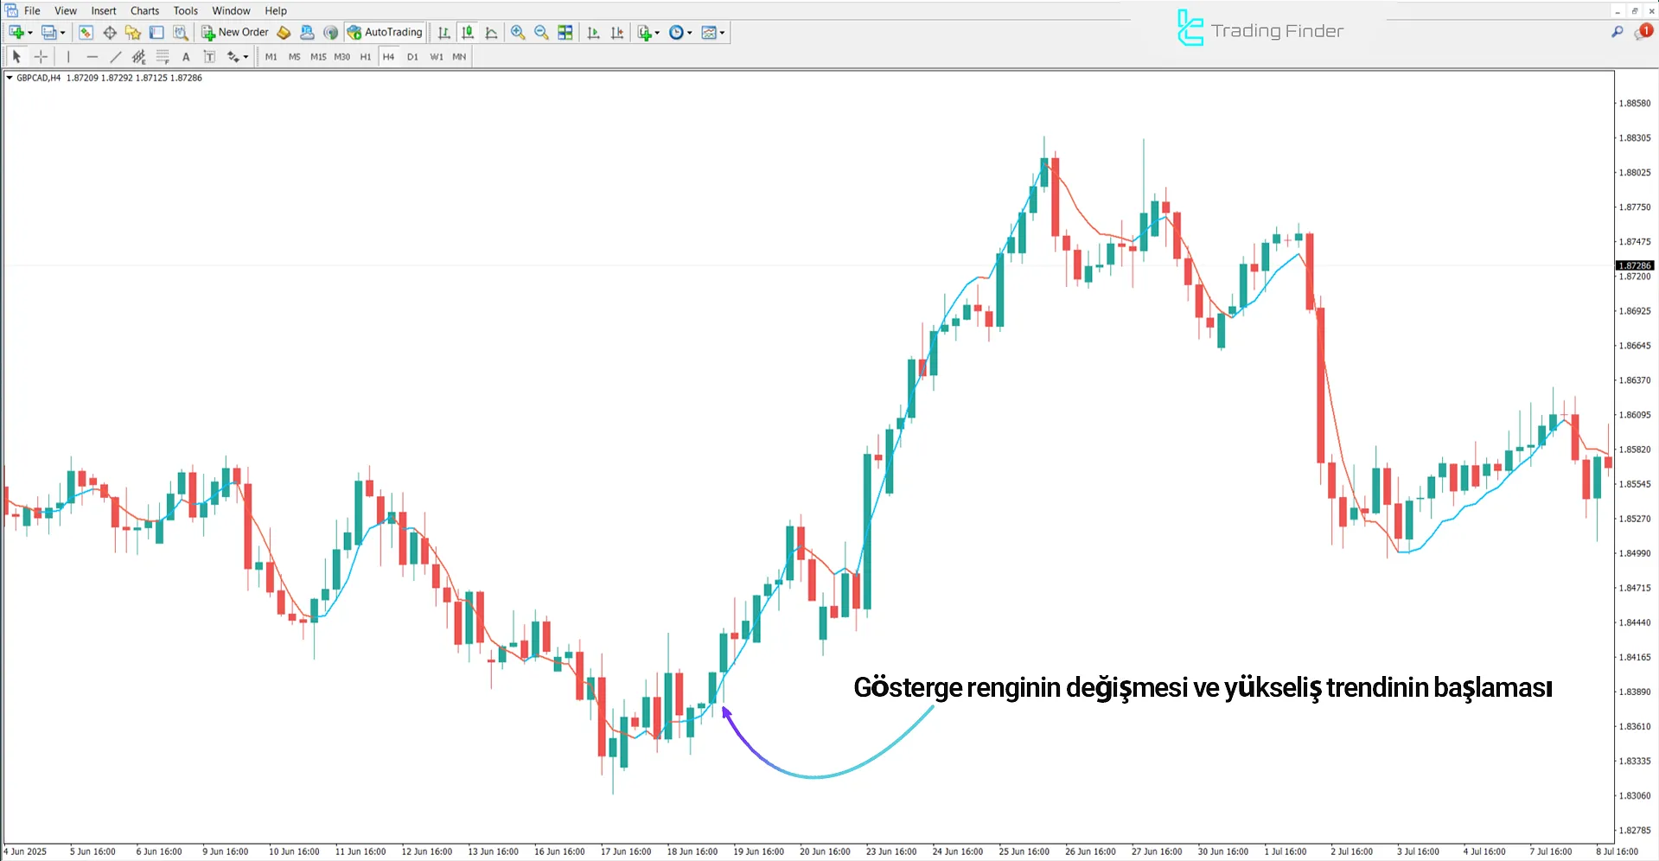Click the New Order button
The width and height of the screenshot is (1659, 861).
[235, 33]
